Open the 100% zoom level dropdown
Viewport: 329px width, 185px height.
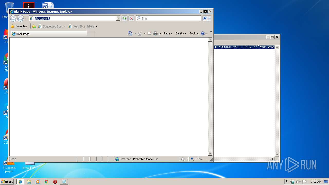(206, 159)
